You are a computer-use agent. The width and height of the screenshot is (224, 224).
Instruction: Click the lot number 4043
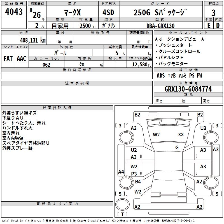[x=14, y=11]
